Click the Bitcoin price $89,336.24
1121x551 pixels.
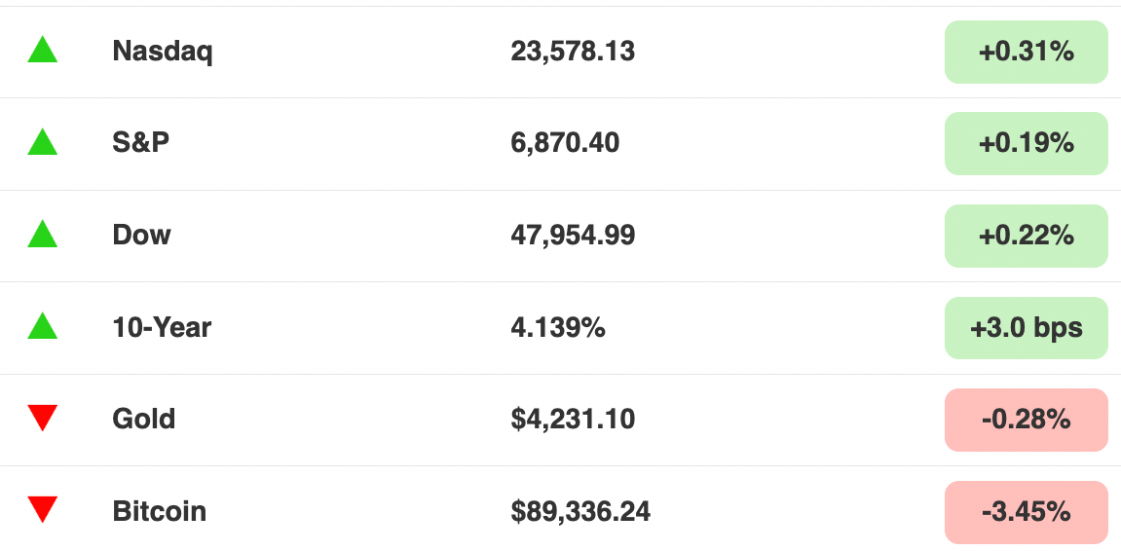click(580, 512)
